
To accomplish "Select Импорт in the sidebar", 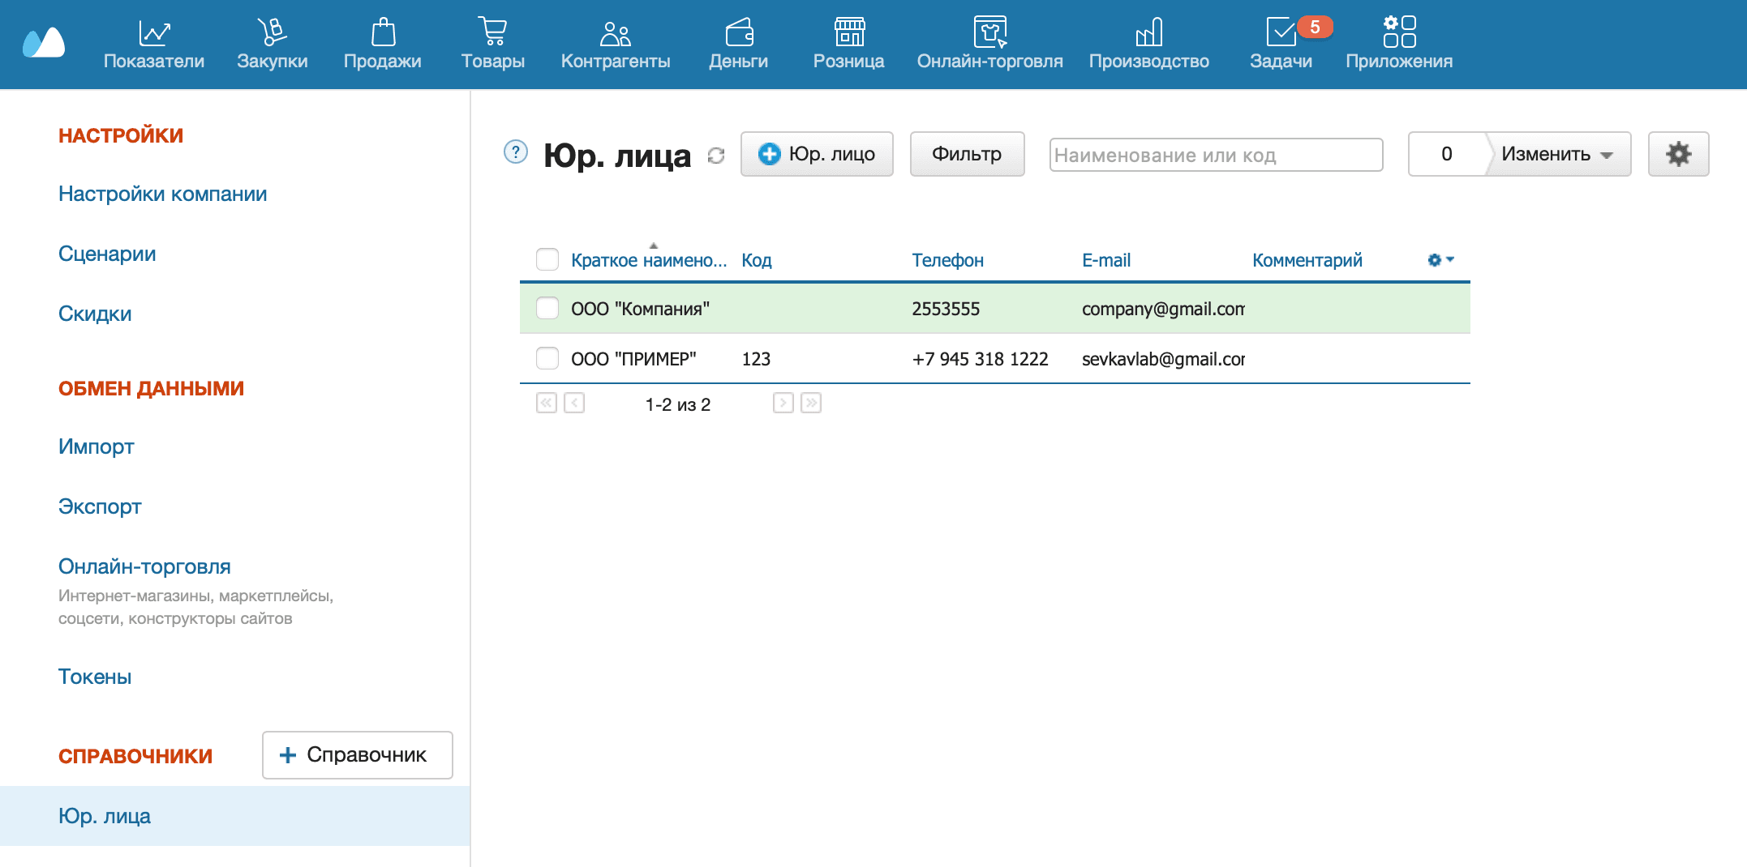I will 96,446.
